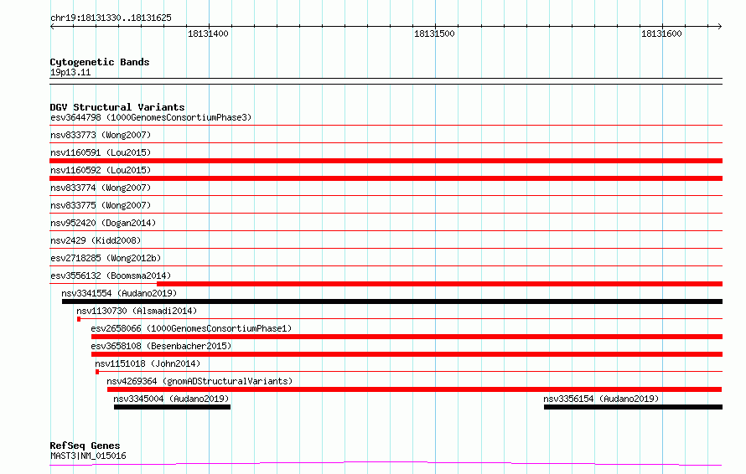Image resolution: width=746 pixels, height=474 pixels.
Task: Click the chr19:18131330..18131625 coordinates label
Action: 111,18
